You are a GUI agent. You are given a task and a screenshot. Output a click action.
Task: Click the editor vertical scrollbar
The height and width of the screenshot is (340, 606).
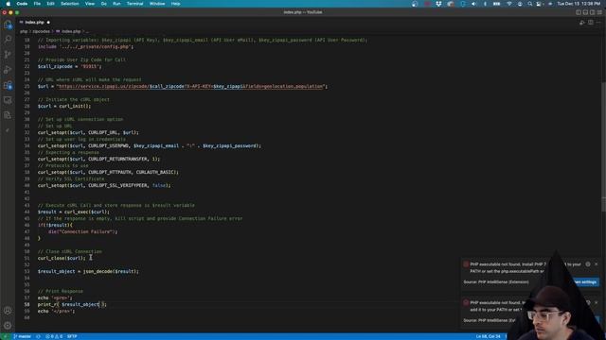[x=603, y=146]
